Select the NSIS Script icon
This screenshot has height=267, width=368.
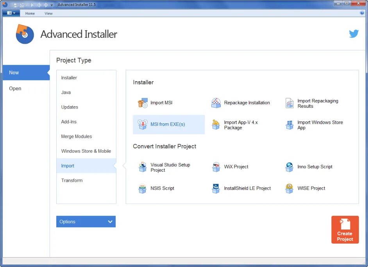143,189
